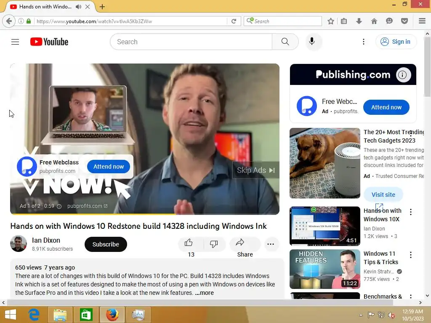The height and width of the screenshot is (323, 431).
Task: Click the video ad progress bar
Action: point(145,214)
